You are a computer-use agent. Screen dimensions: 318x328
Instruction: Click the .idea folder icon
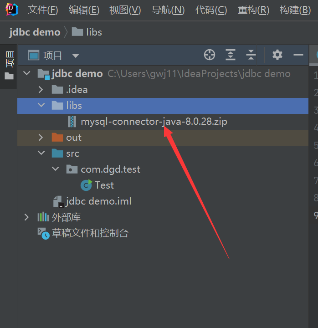pyautogui.click(x=57, y=90)
